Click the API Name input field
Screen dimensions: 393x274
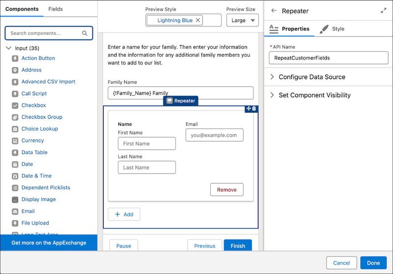pos(325,58)
